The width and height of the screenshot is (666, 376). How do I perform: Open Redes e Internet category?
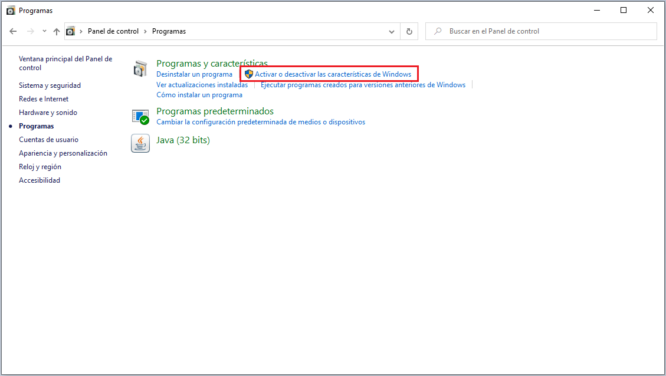click(x=44, y=99)
